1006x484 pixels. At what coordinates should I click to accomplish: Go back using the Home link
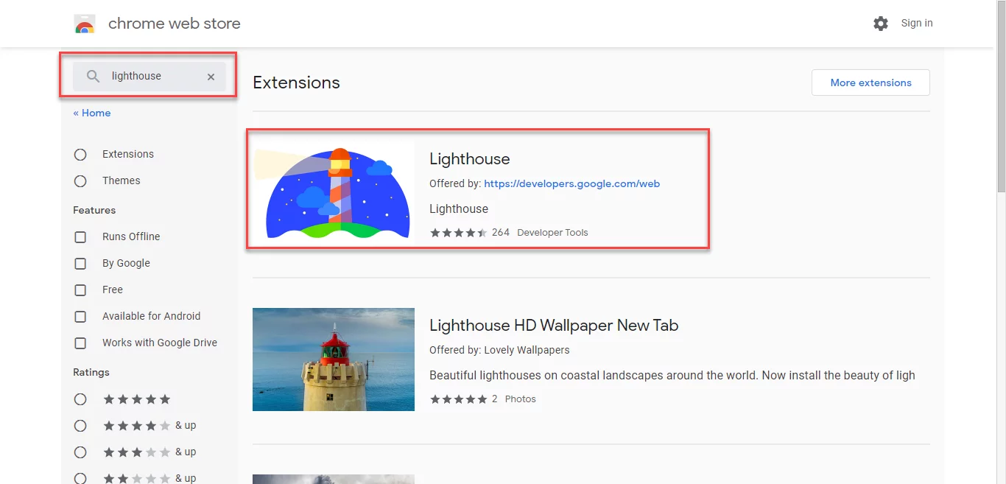click(91, 113)
